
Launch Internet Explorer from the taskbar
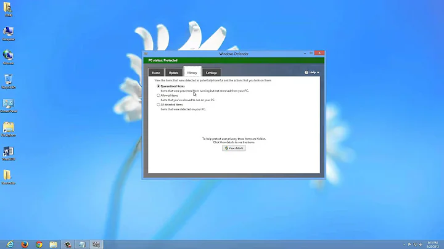[10, 244]
